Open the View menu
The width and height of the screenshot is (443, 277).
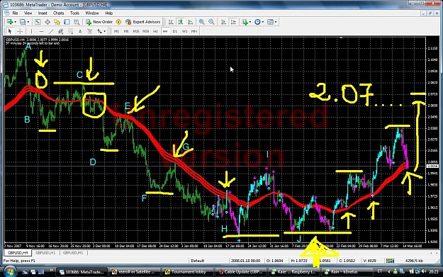click(28, 13)
